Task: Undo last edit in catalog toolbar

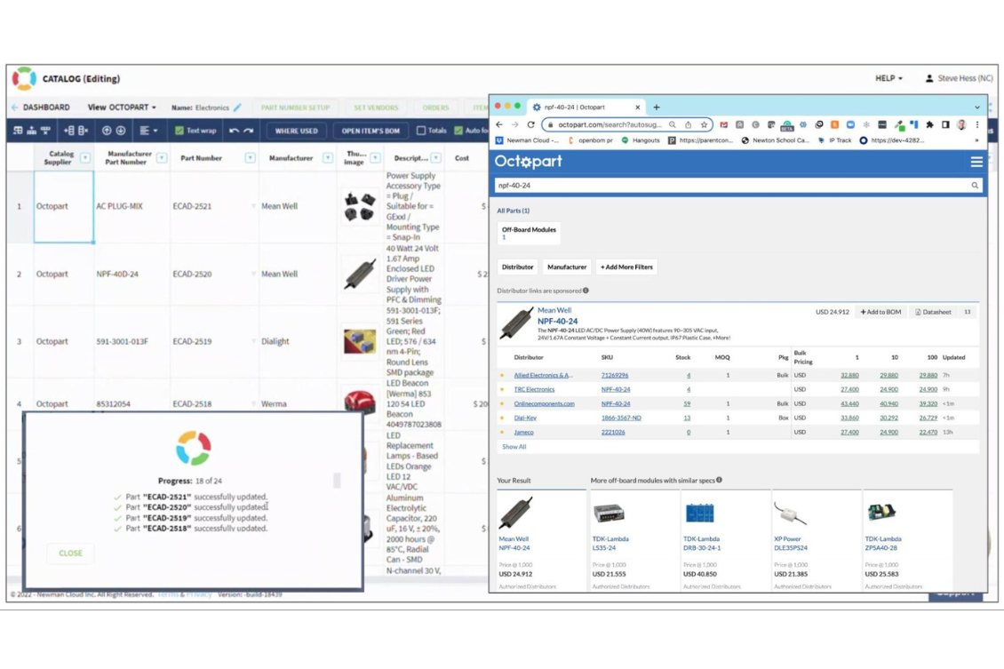Action: [234, 131]
